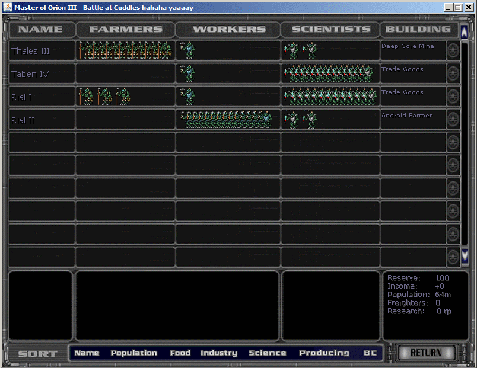Click the Population value 64m
477x368 pixels.
[x=443, y=294]
